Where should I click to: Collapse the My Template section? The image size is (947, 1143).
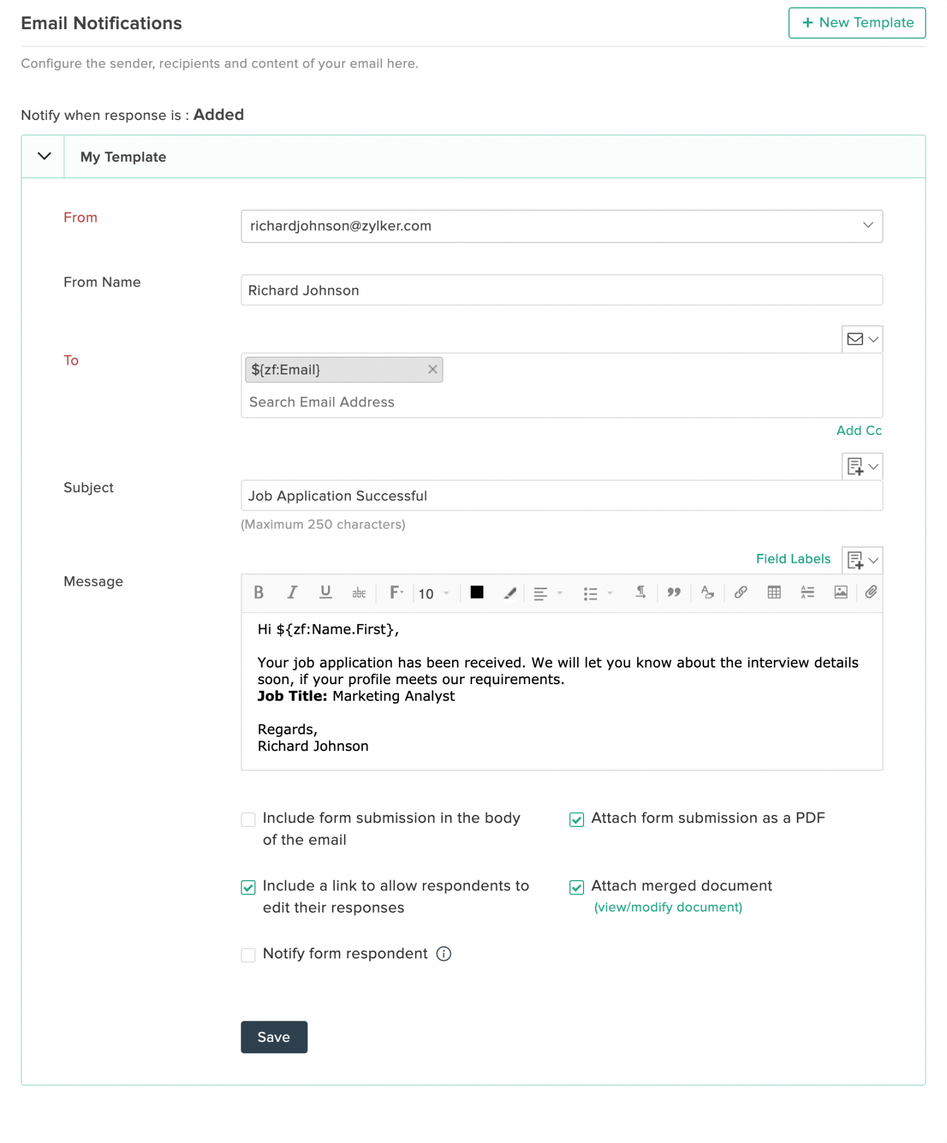pos(44,156)
